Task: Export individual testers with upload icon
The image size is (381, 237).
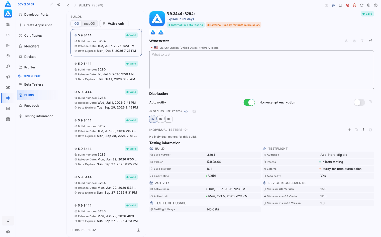Action: pos(363,130)
